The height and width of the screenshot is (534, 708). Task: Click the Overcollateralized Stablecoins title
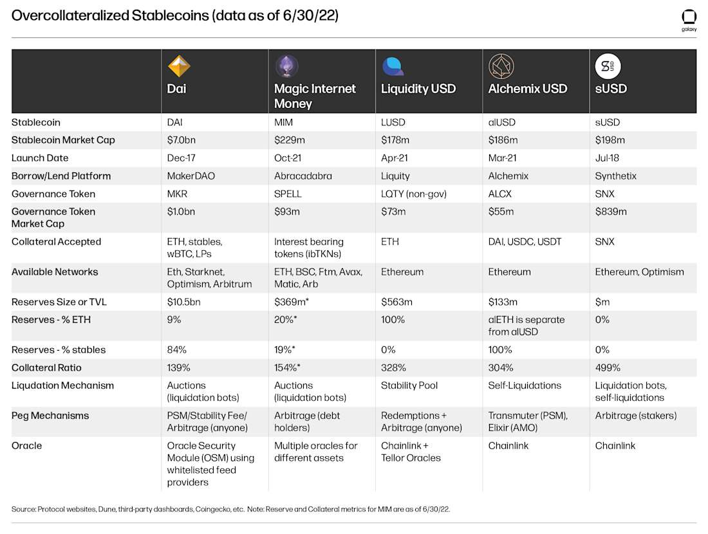pyautogui.click(x=174, y=16)
